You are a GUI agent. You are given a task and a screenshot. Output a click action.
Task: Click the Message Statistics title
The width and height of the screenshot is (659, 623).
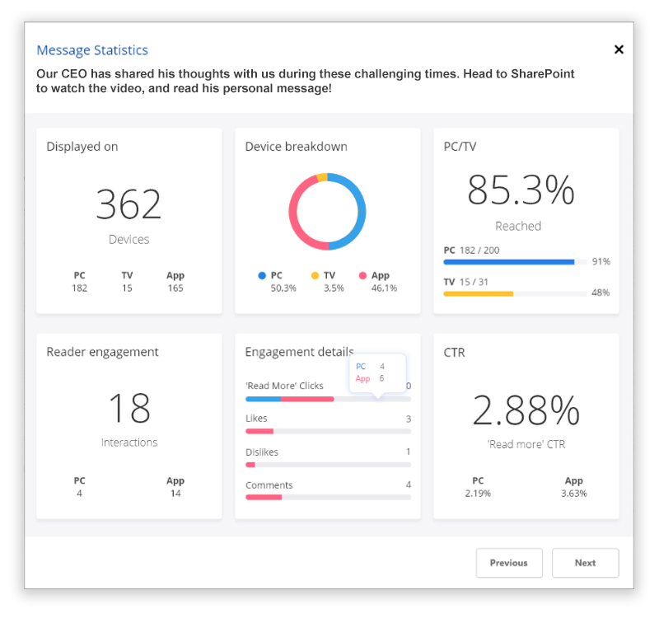tap(92, 50)
